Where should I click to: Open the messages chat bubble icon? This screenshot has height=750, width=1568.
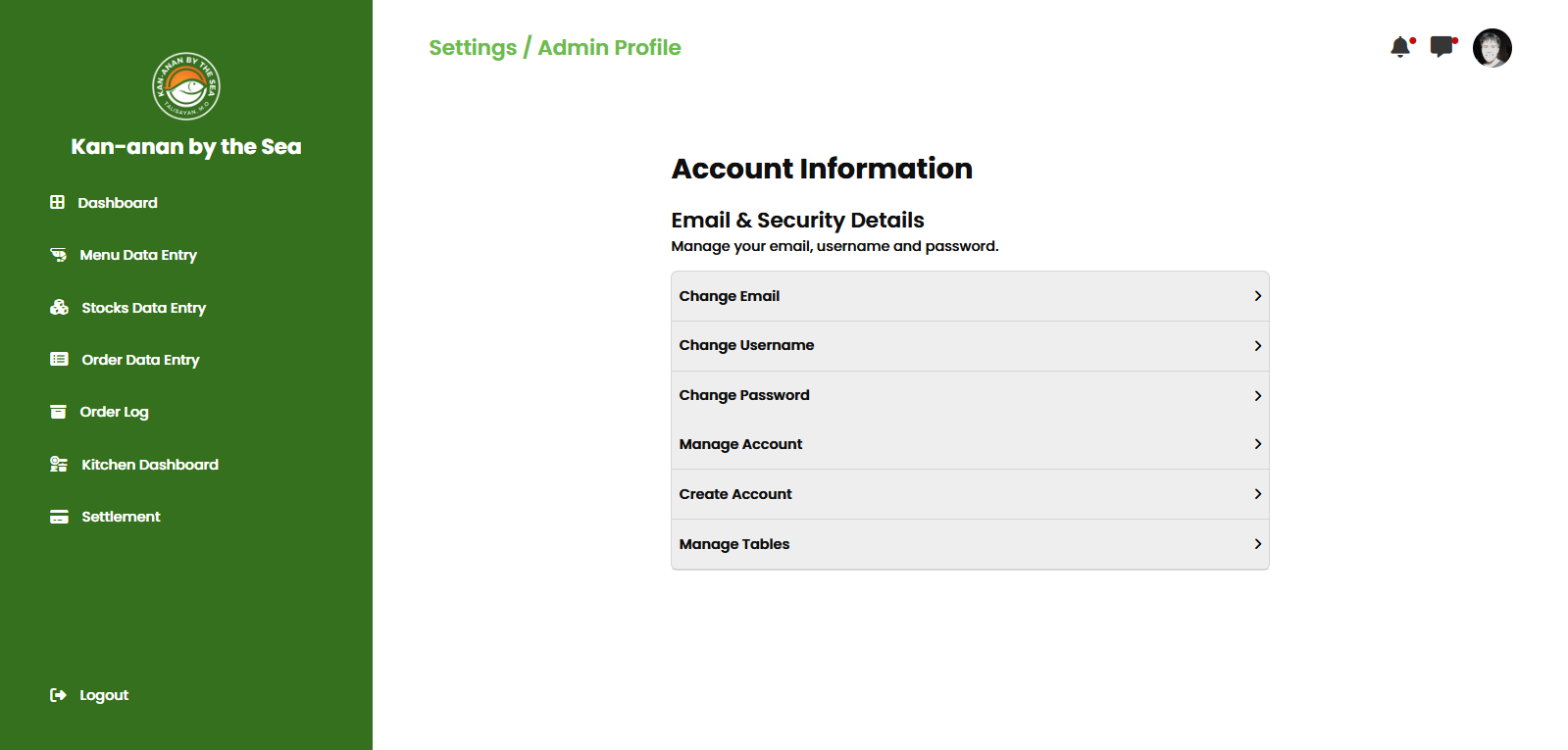point(1442,47)
